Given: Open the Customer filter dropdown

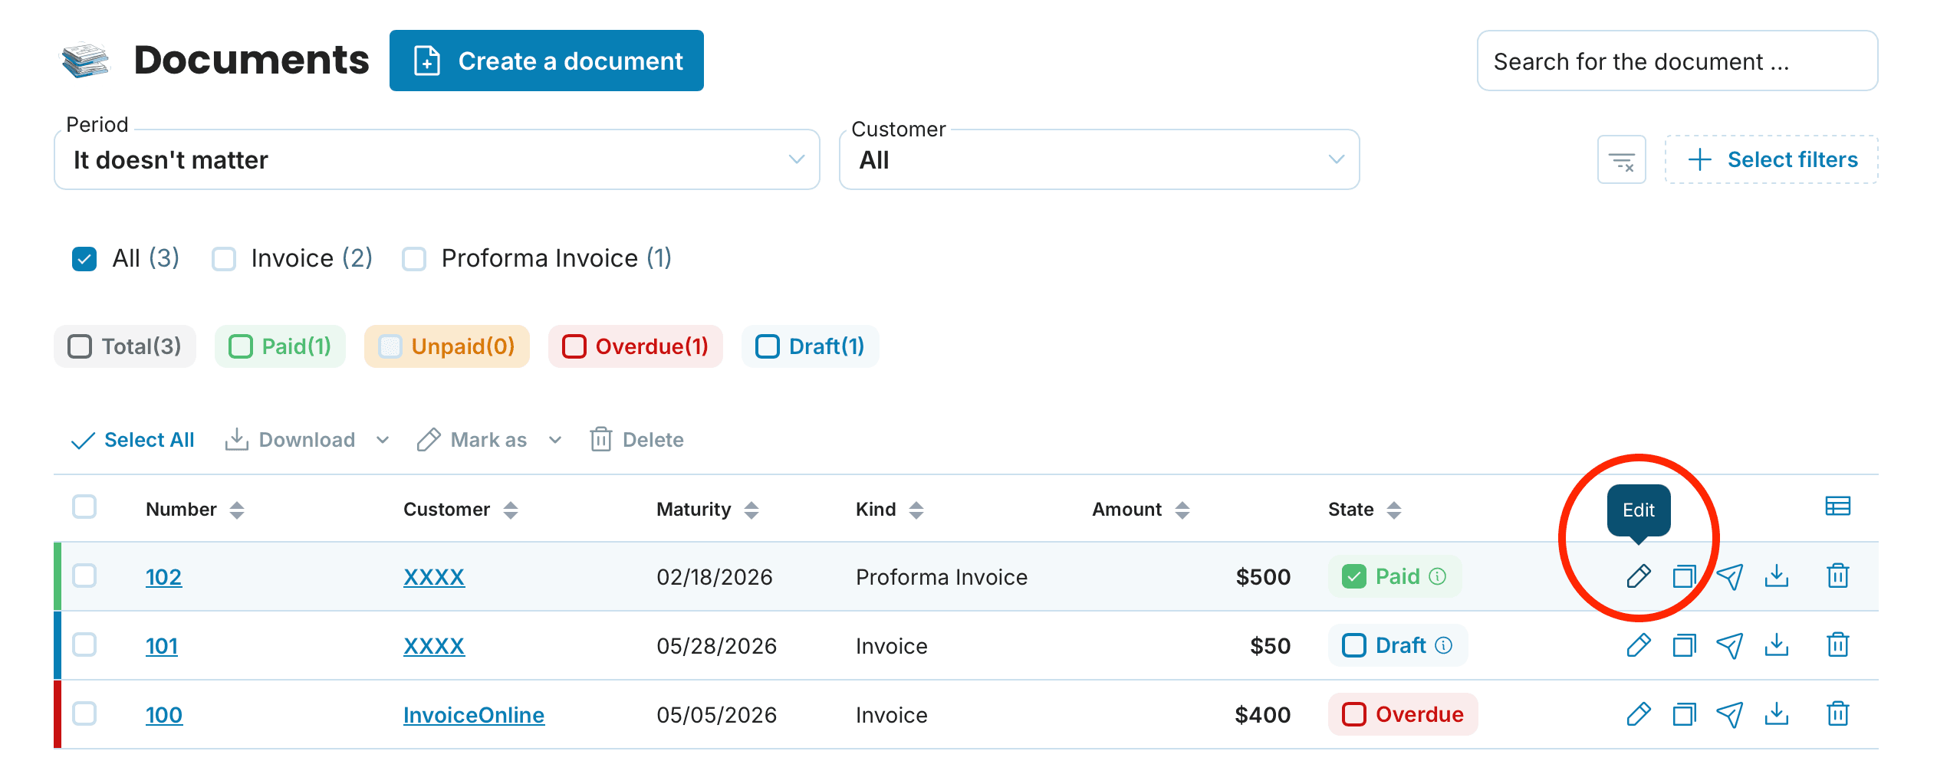Looking at the screenshot, I should click(x=1099, y=159).
